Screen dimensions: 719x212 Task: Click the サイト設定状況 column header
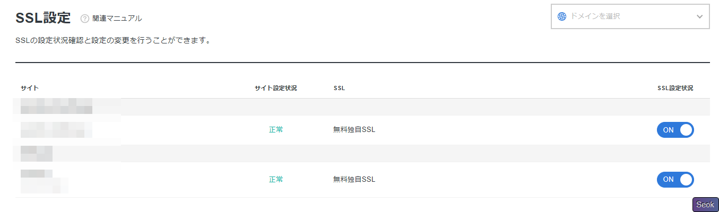[275, 88]
